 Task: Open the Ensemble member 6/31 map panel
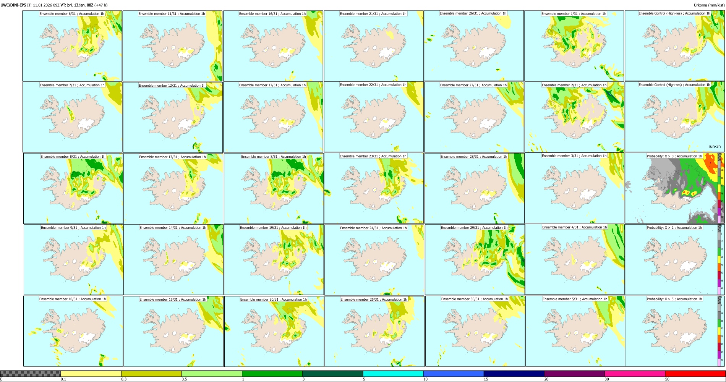click(72, 46)
